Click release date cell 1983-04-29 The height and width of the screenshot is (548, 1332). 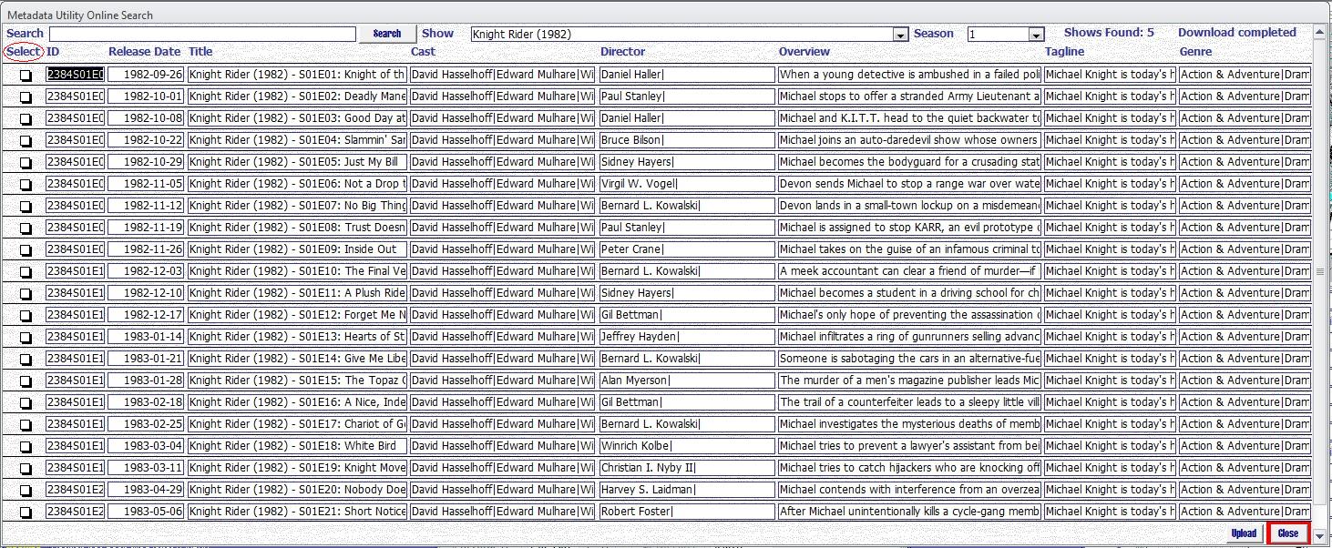[x=146, y=490]
